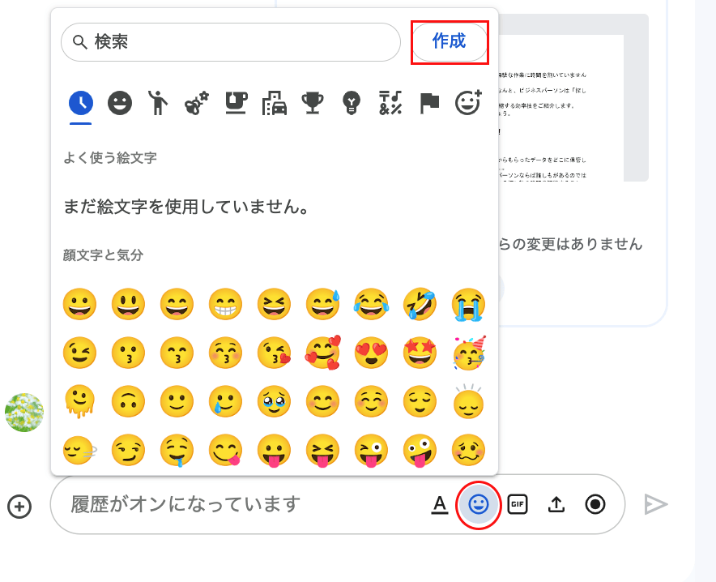Toggle text formatting options with A icon

point(440,504)
